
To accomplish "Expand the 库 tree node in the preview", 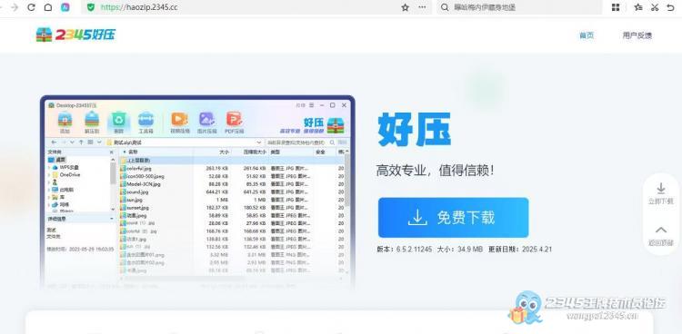I will (x=49, y=197).
